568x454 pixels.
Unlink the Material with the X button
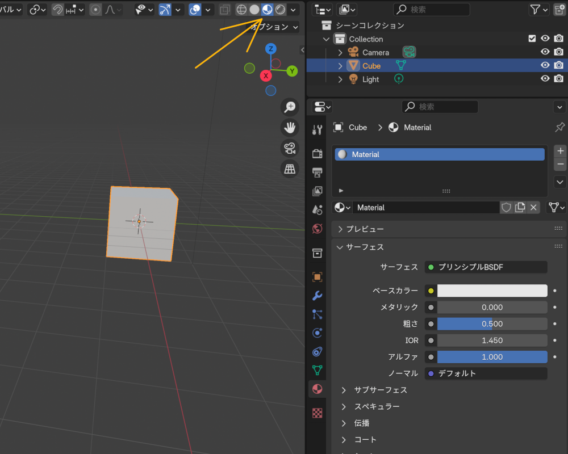tap(533, 207)
